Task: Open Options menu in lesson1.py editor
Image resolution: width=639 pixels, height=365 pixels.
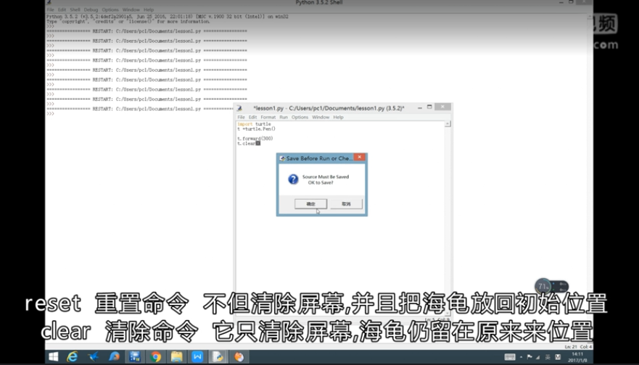Action: [x=300, y=117]
